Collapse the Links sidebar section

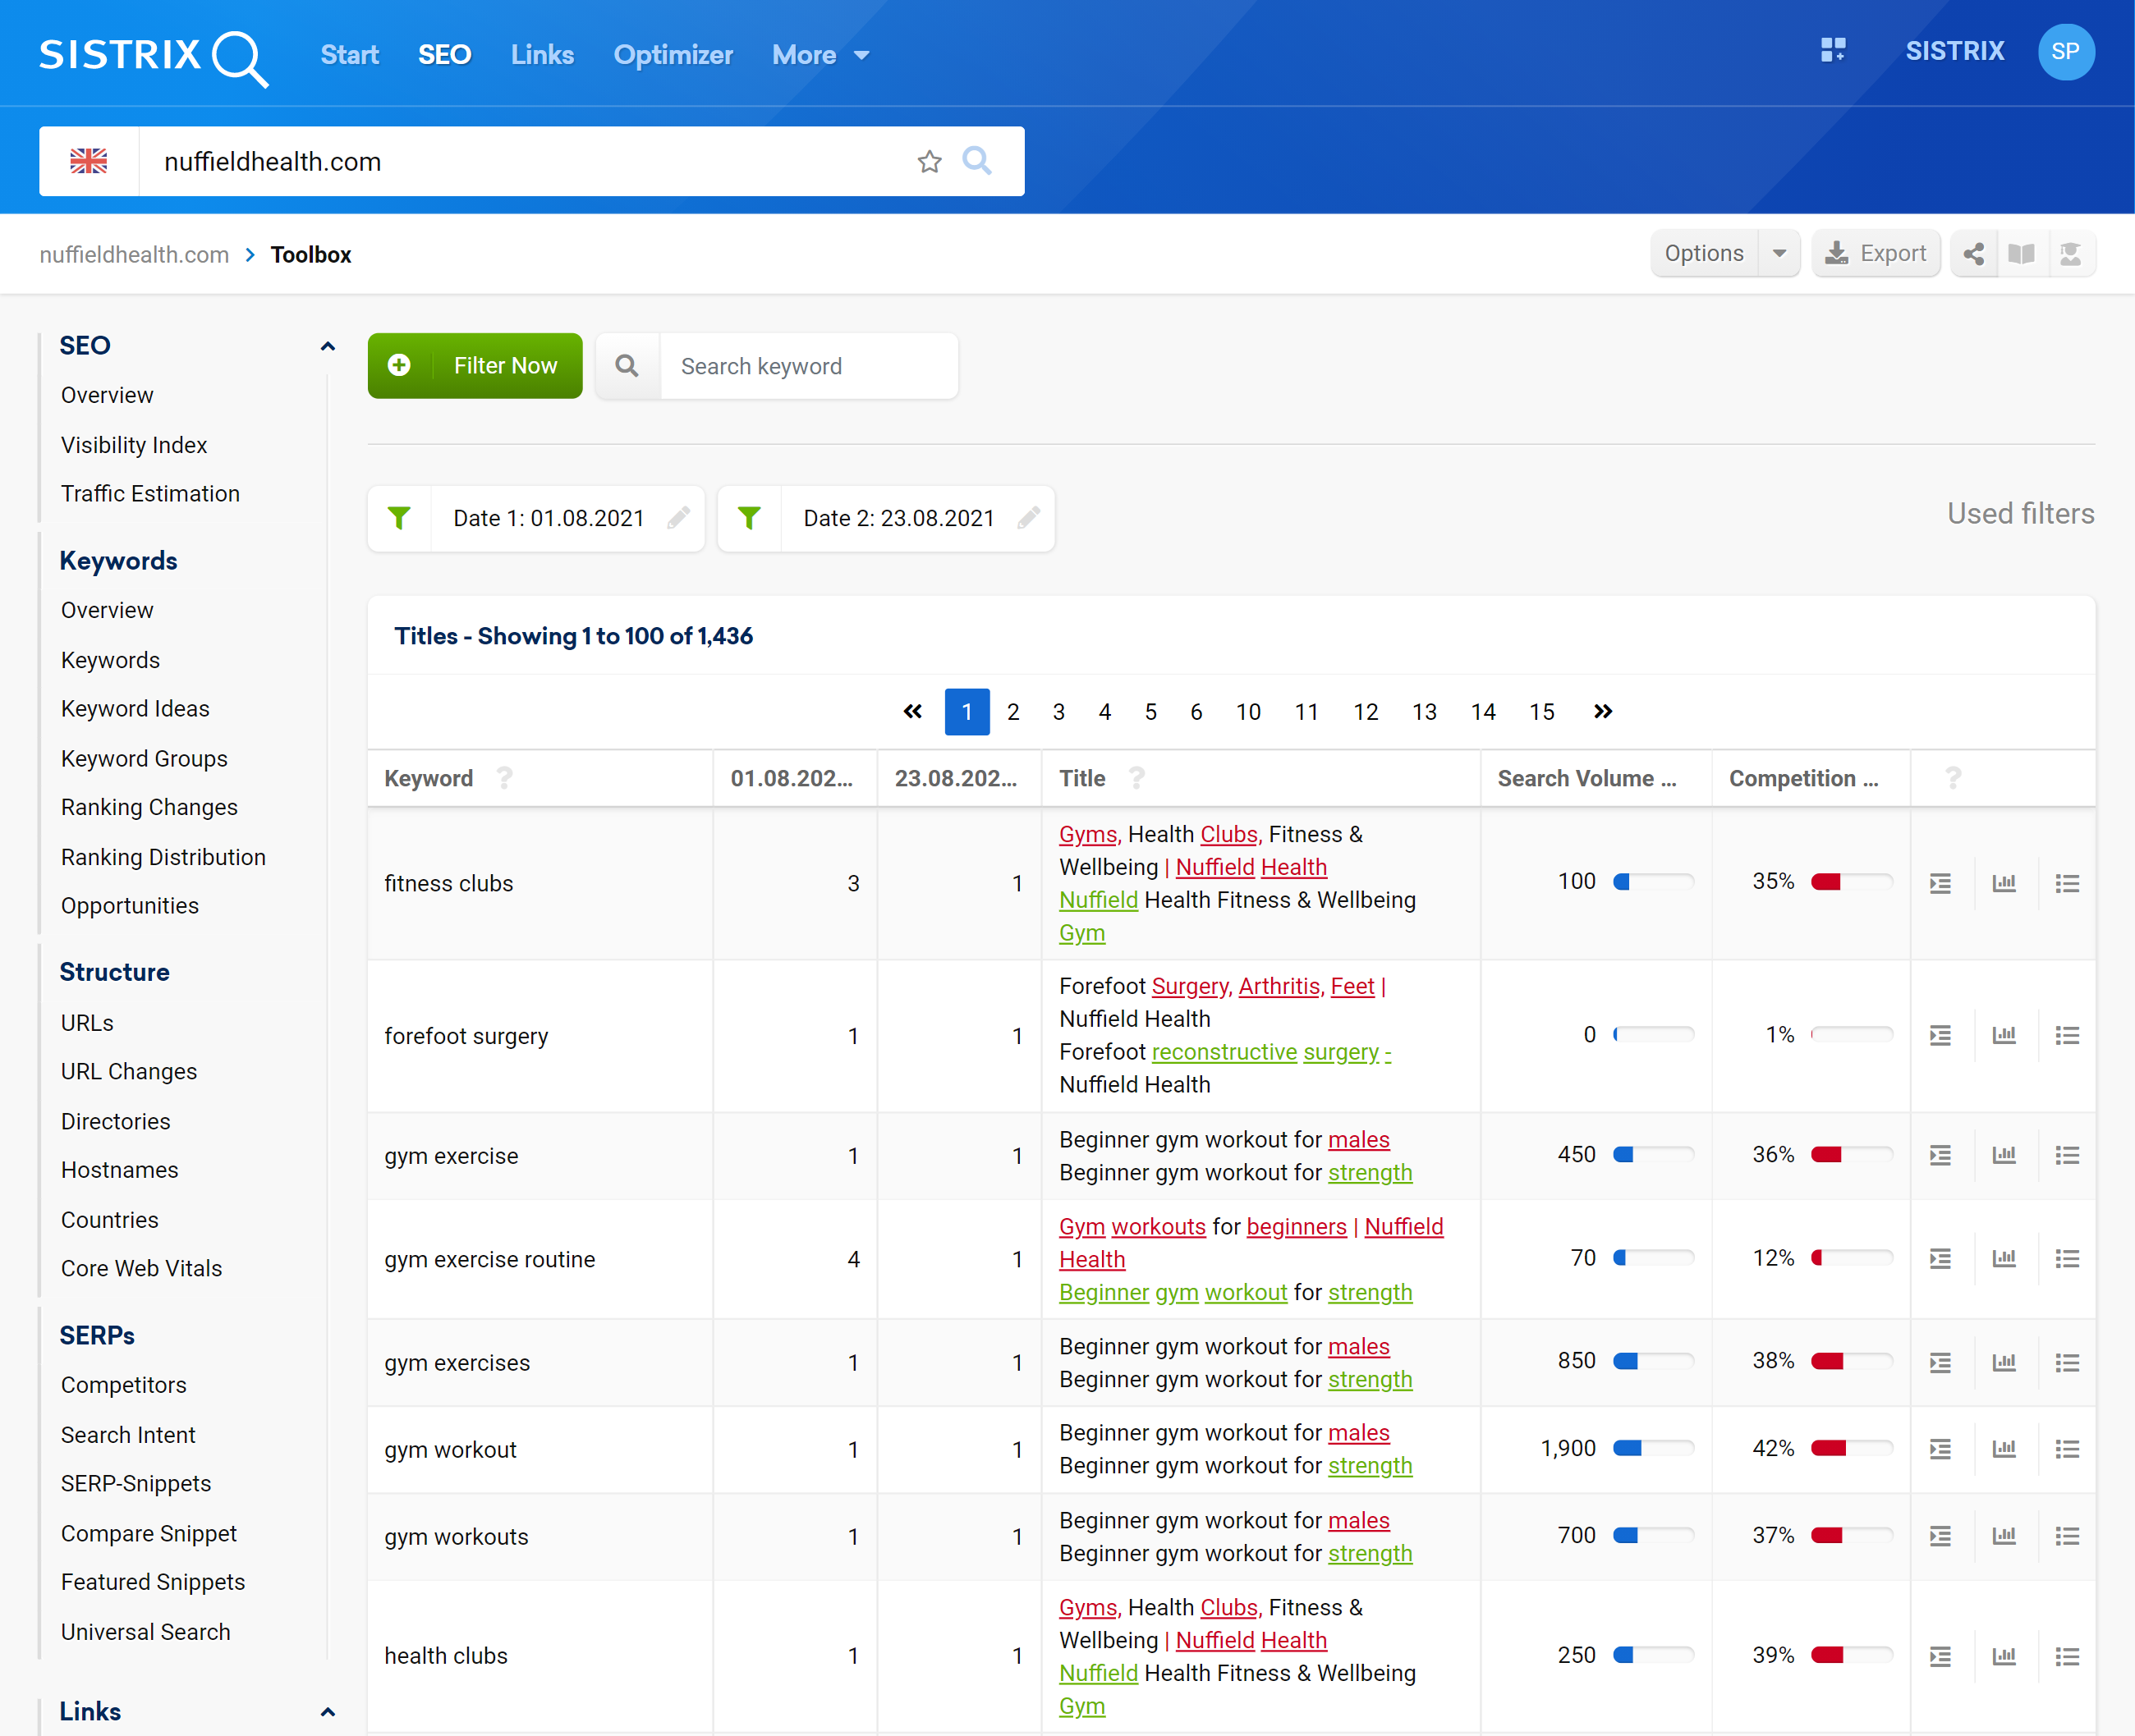click(x=327, y=1712)
